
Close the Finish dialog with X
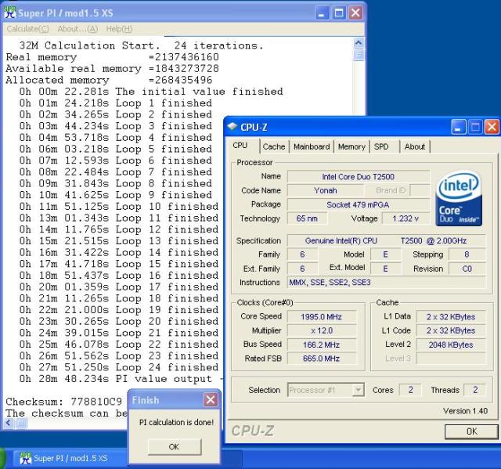(x=211, y=399)
